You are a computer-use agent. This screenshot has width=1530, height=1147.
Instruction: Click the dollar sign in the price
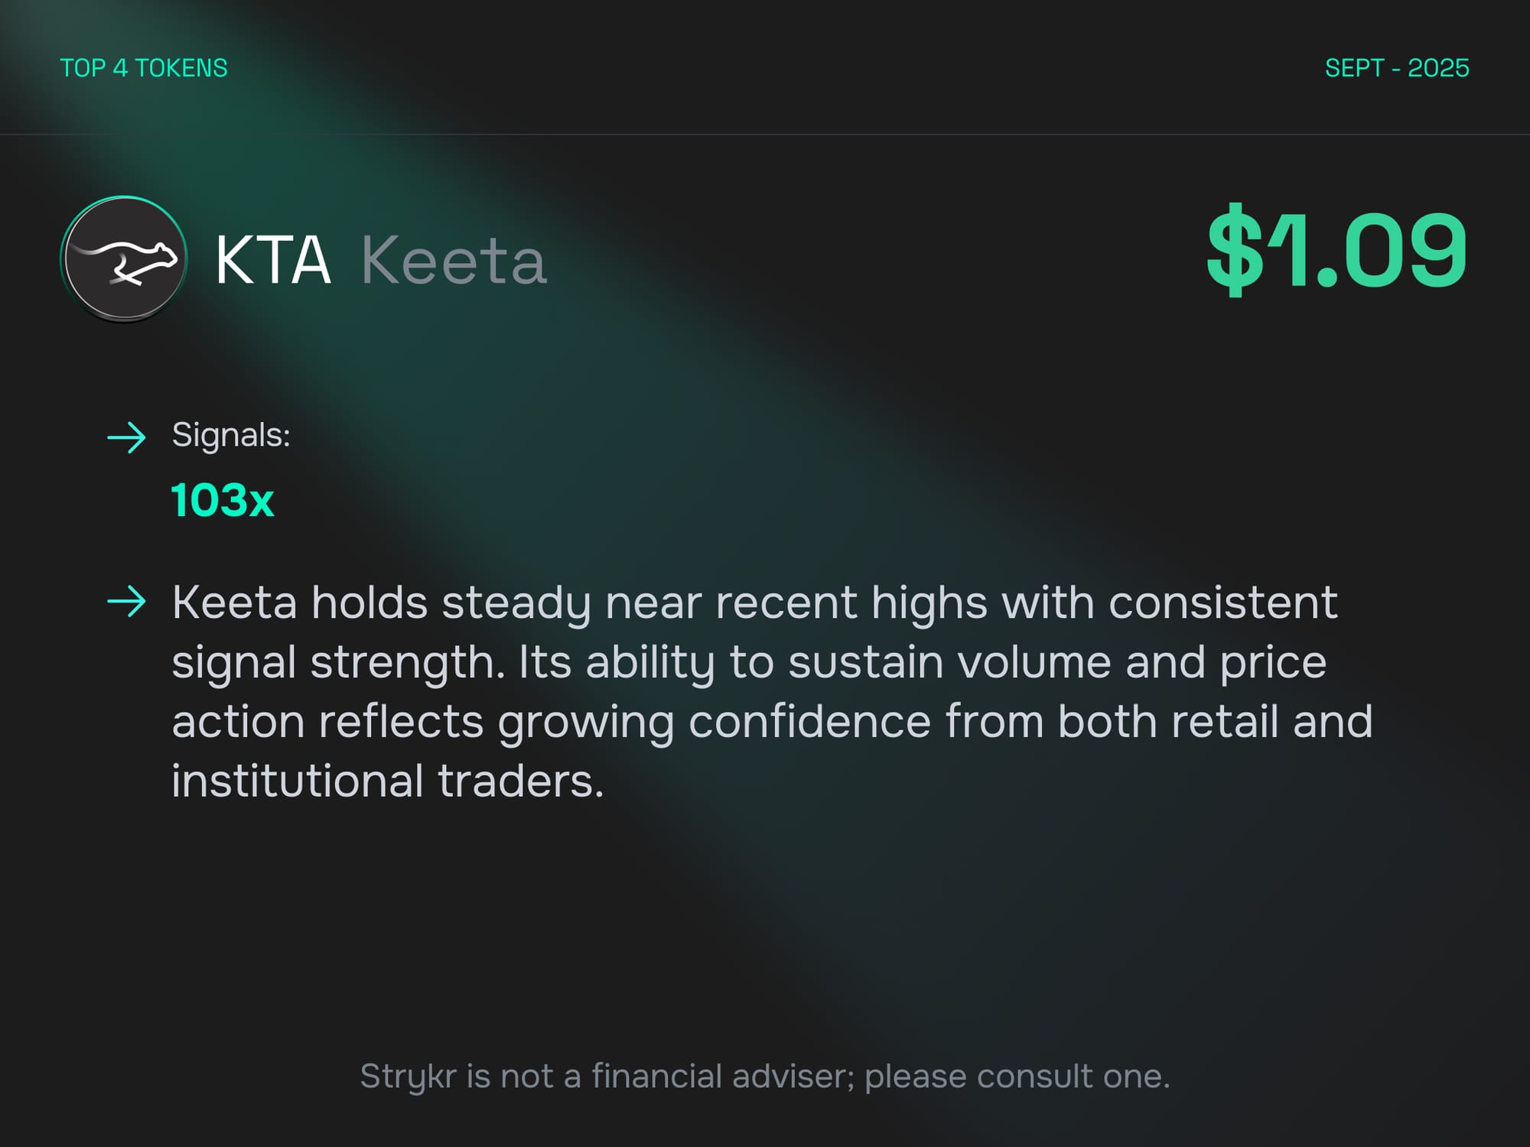click(x=1233, y=249)
